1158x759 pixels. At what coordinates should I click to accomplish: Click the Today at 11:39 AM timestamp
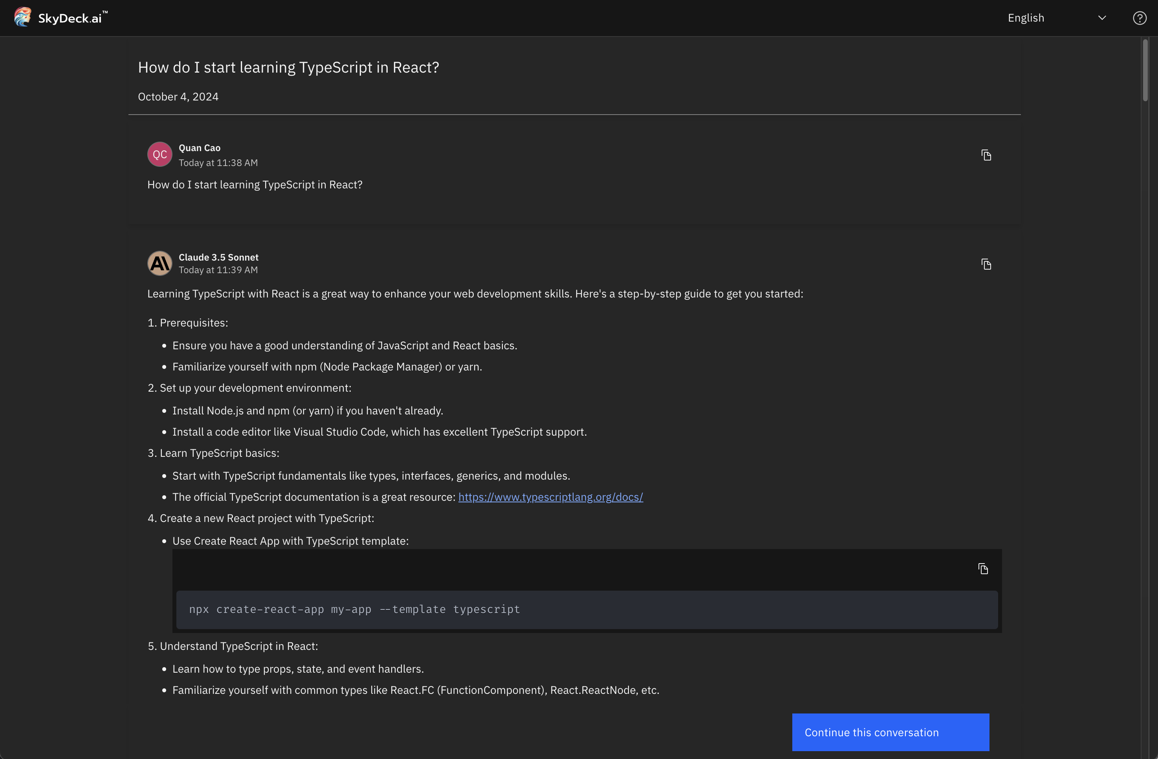click(x=218, y=270)
